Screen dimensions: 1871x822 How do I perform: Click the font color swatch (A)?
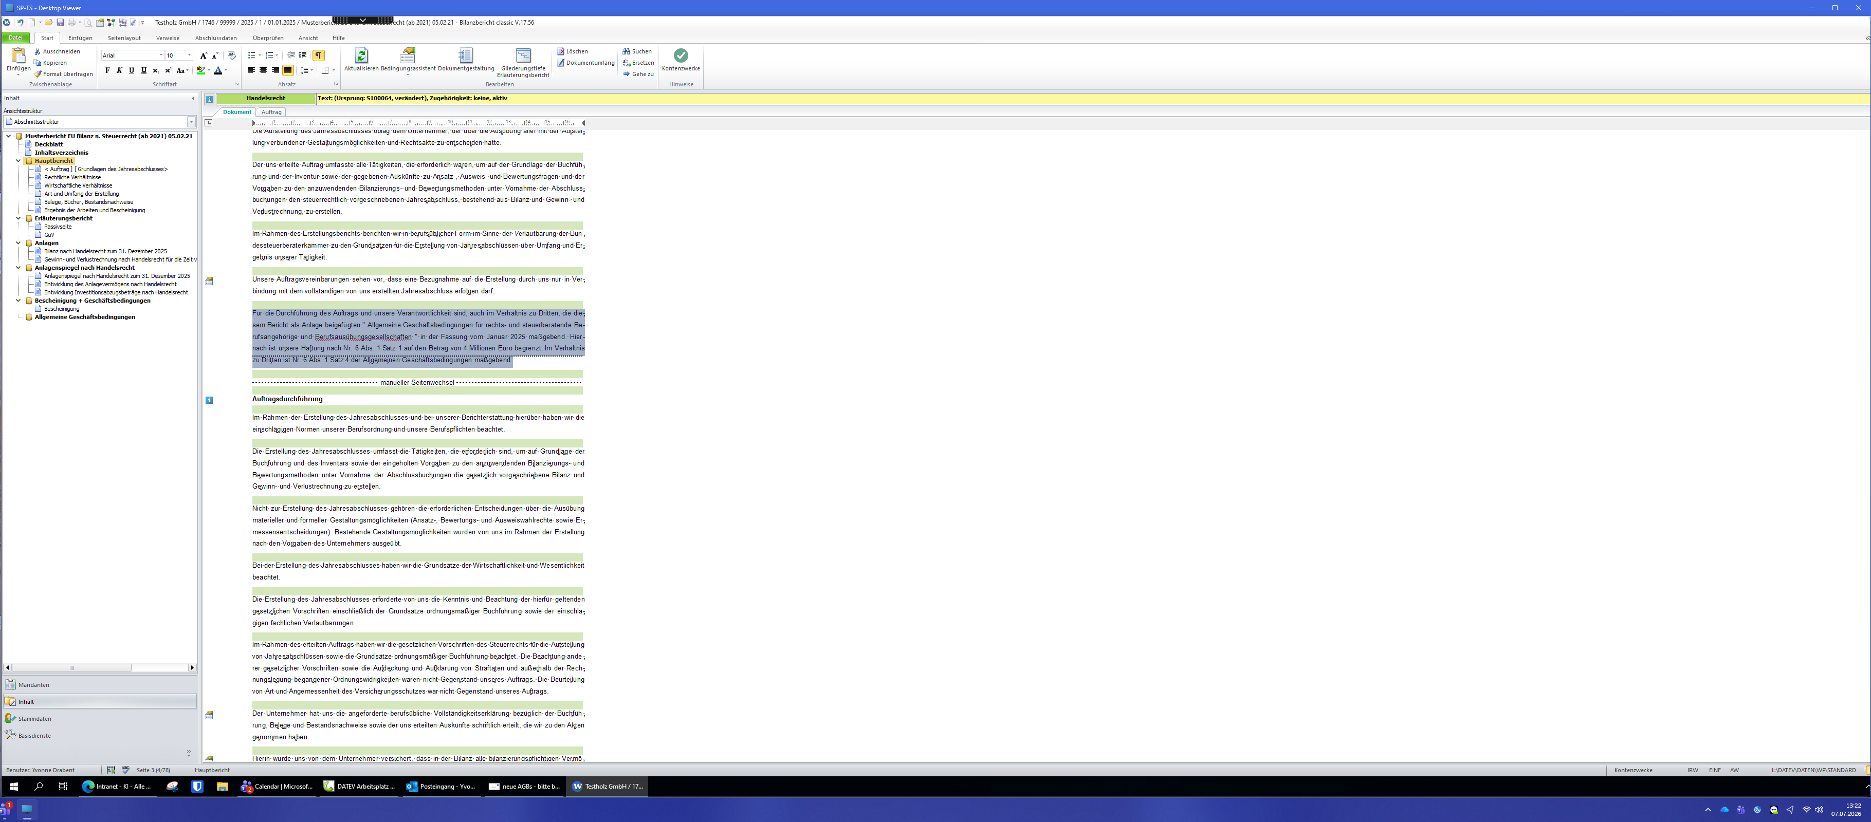tap(218, 70)
